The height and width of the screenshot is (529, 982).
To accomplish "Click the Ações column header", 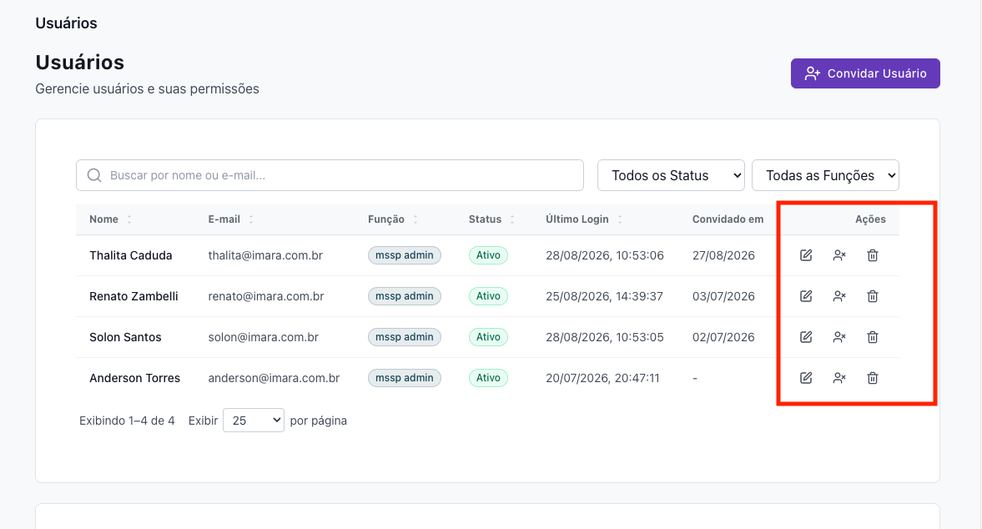I will [870, 219].
